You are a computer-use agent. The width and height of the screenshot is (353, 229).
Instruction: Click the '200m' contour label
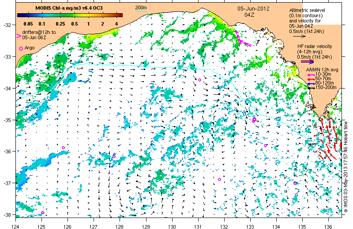coord(141,7)
